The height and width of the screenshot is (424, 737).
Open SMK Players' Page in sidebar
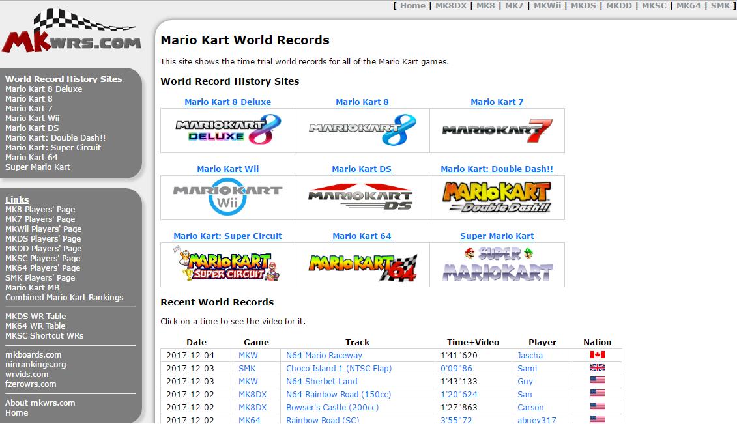point(40,278)
